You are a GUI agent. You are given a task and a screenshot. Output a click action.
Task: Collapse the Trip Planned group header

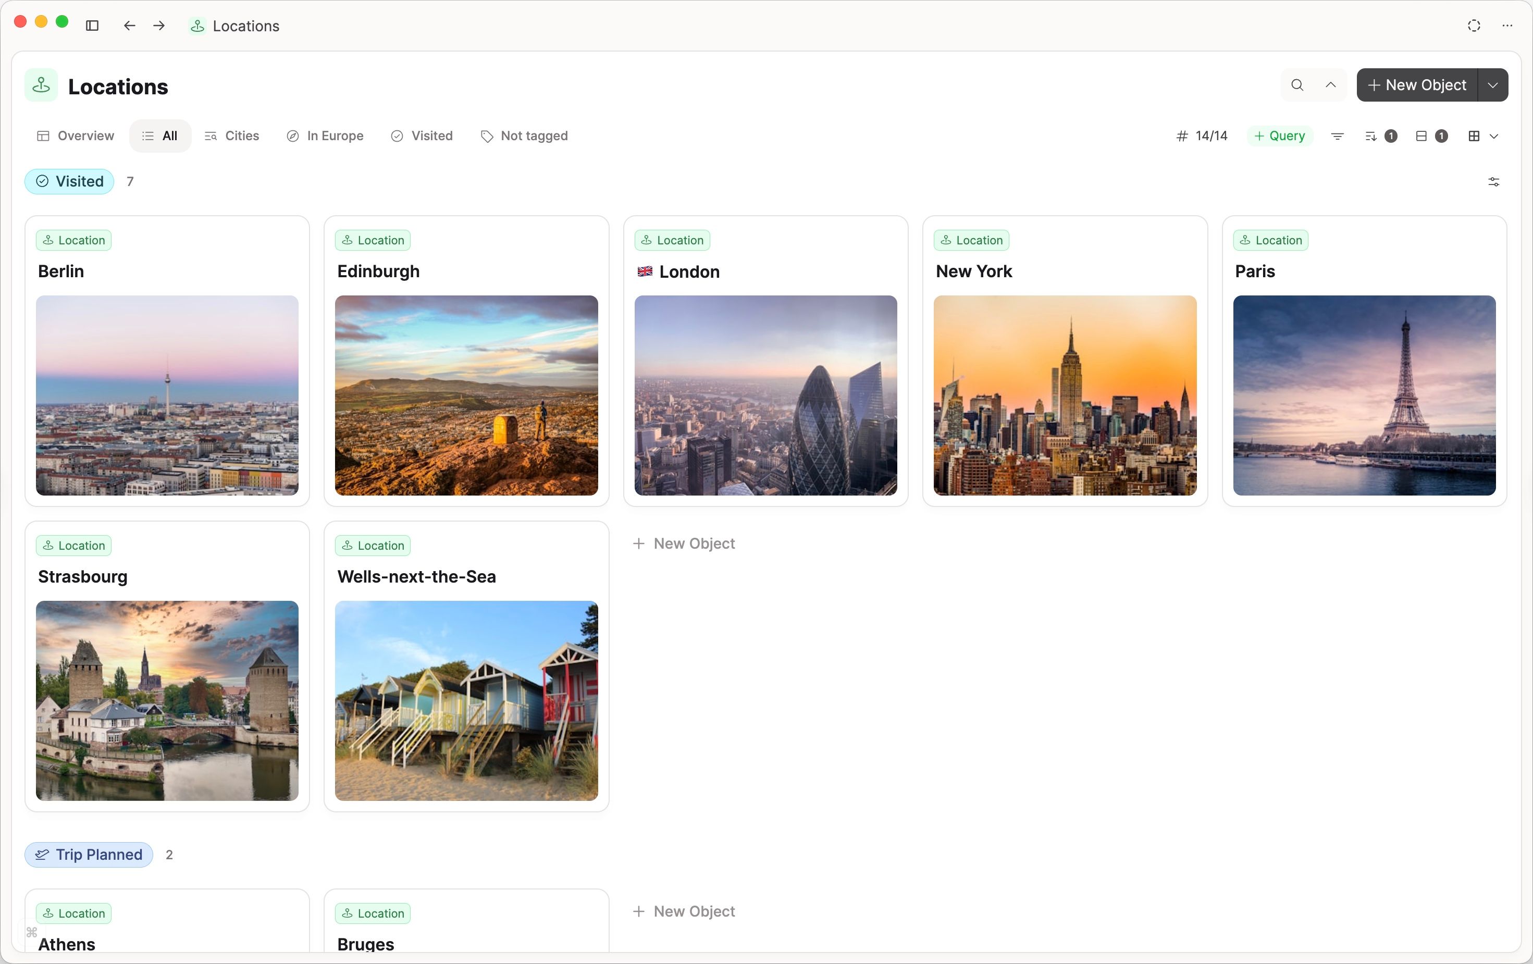pos(88,855)
